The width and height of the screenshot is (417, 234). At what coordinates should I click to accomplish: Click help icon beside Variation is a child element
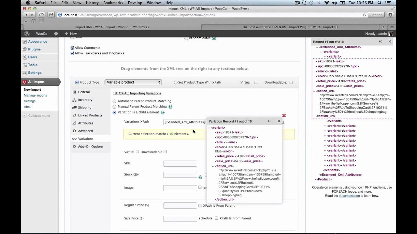pos(163,112)
